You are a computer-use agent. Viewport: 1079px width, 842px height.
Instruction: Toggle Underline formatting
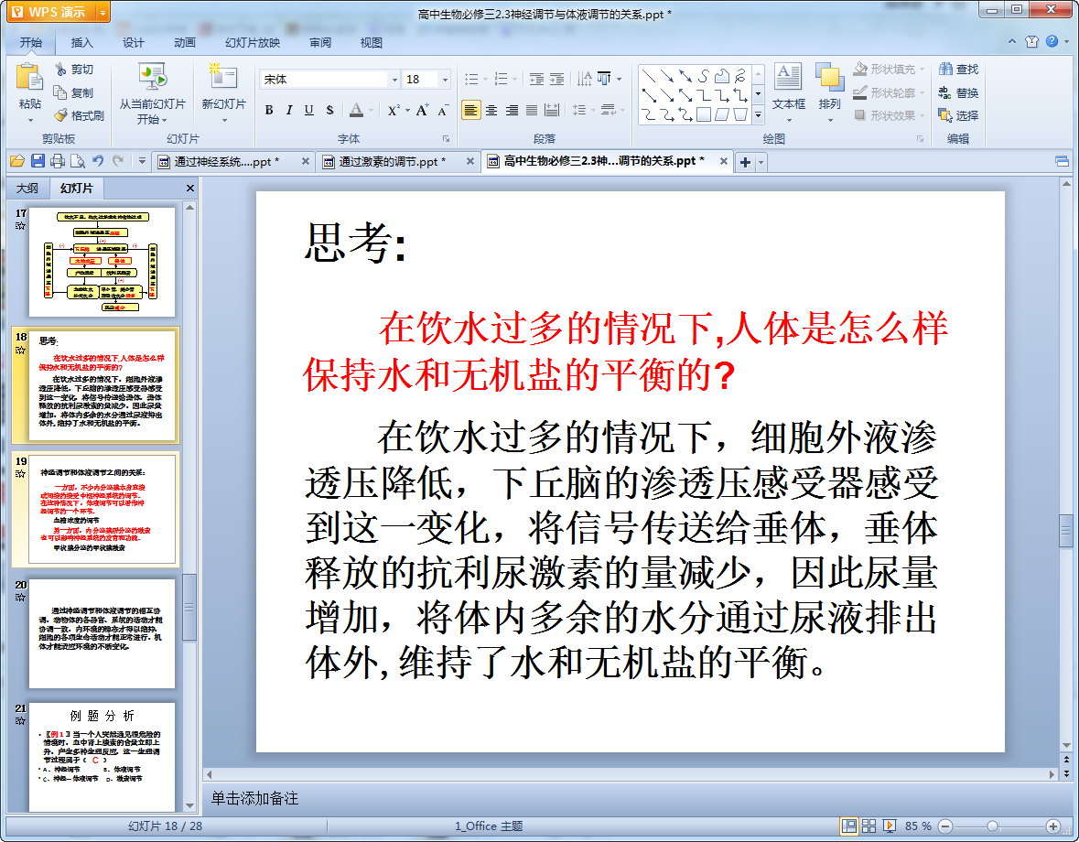click(x=309, y=110)
